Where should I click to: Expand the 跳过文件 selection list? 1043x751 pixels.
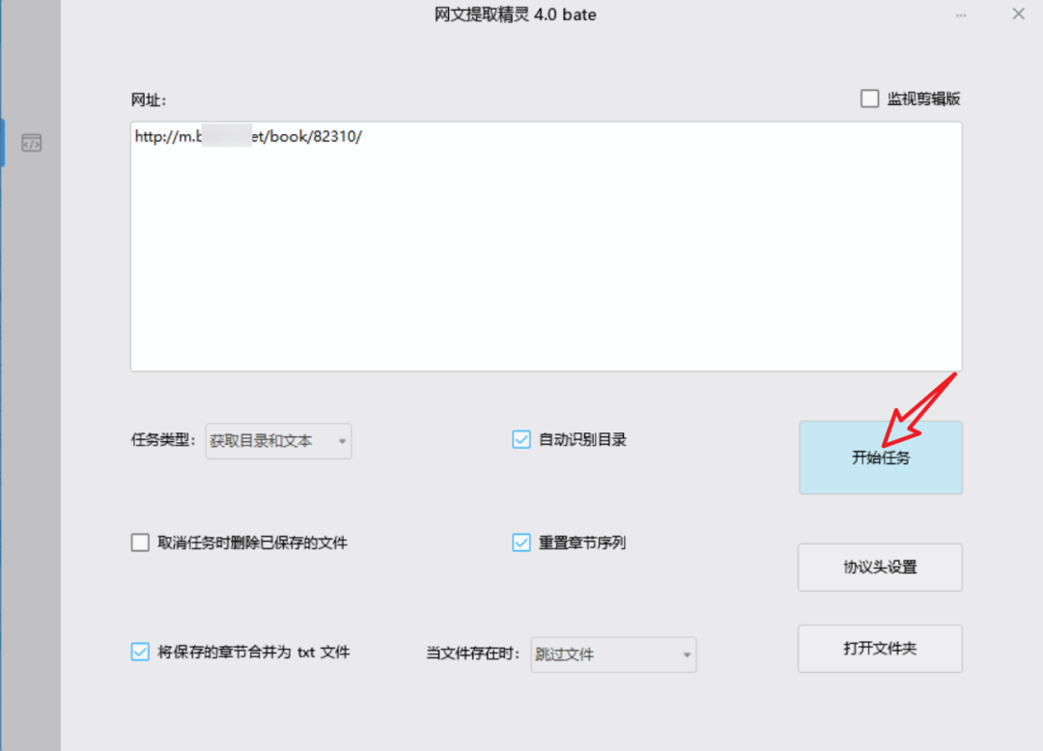tap(687, 654)
